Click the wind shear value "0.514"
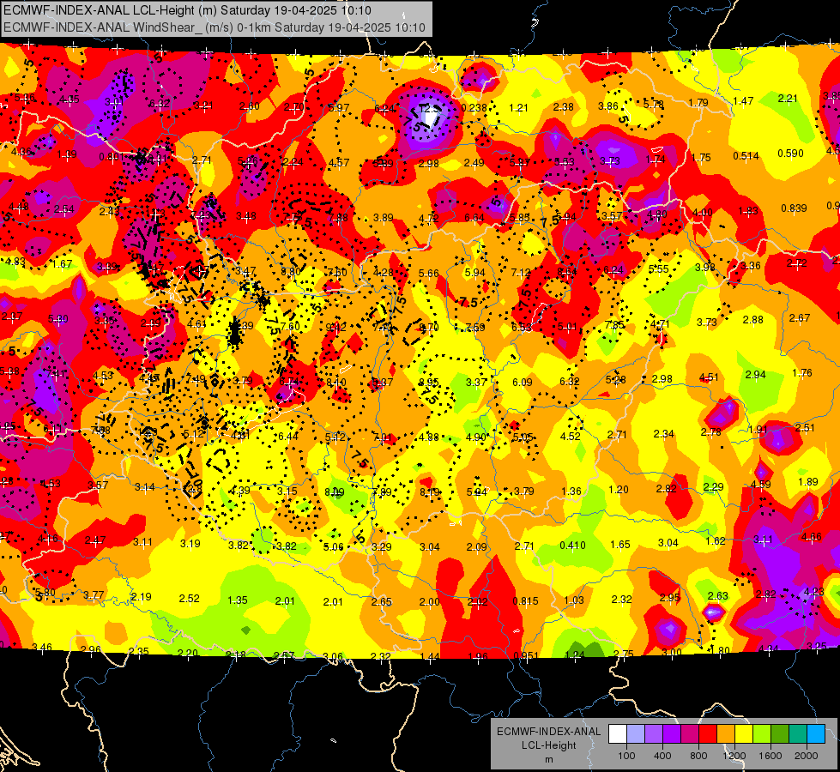 coord(746,156)
